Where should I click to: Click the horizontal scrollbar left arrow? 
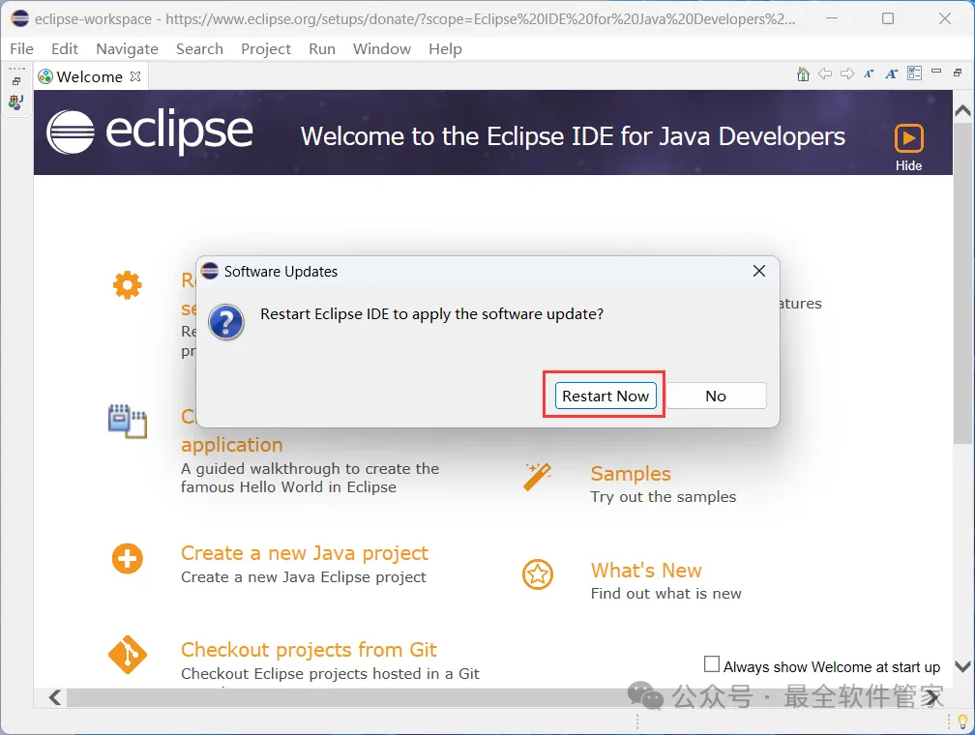(x=55, y=697)
